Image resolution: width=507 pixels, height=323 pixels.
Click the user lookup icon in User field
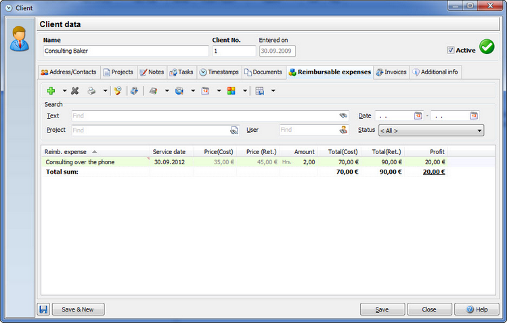point(343,130)
